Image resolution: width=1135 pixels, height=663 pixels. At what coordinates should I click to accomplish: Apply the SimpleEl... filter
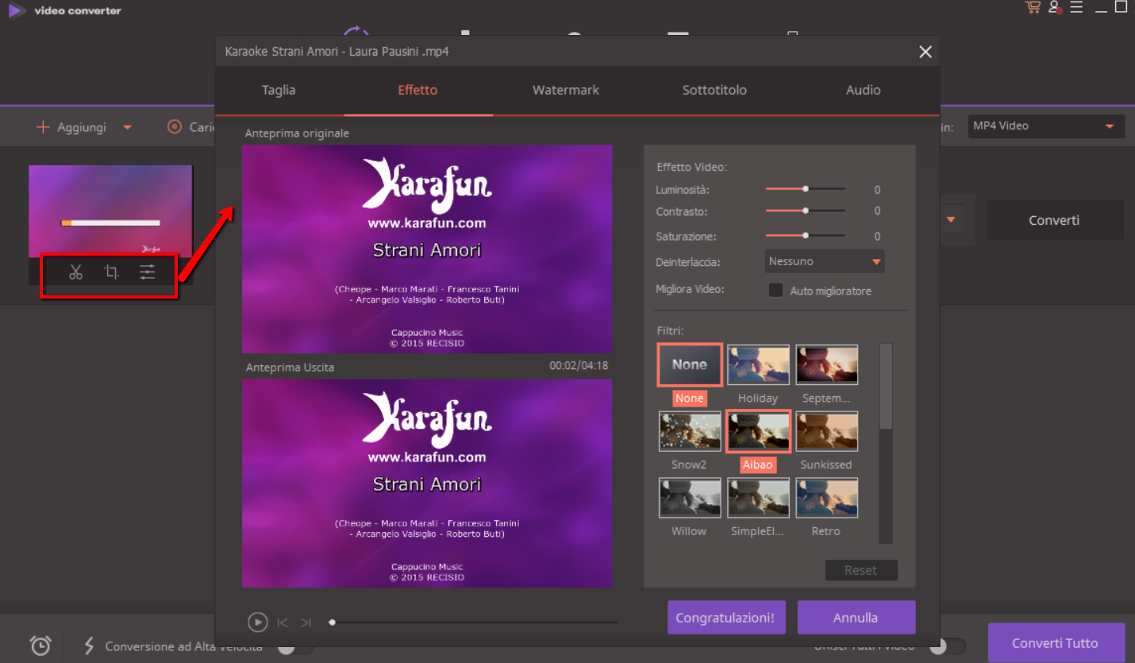point(758,498)
